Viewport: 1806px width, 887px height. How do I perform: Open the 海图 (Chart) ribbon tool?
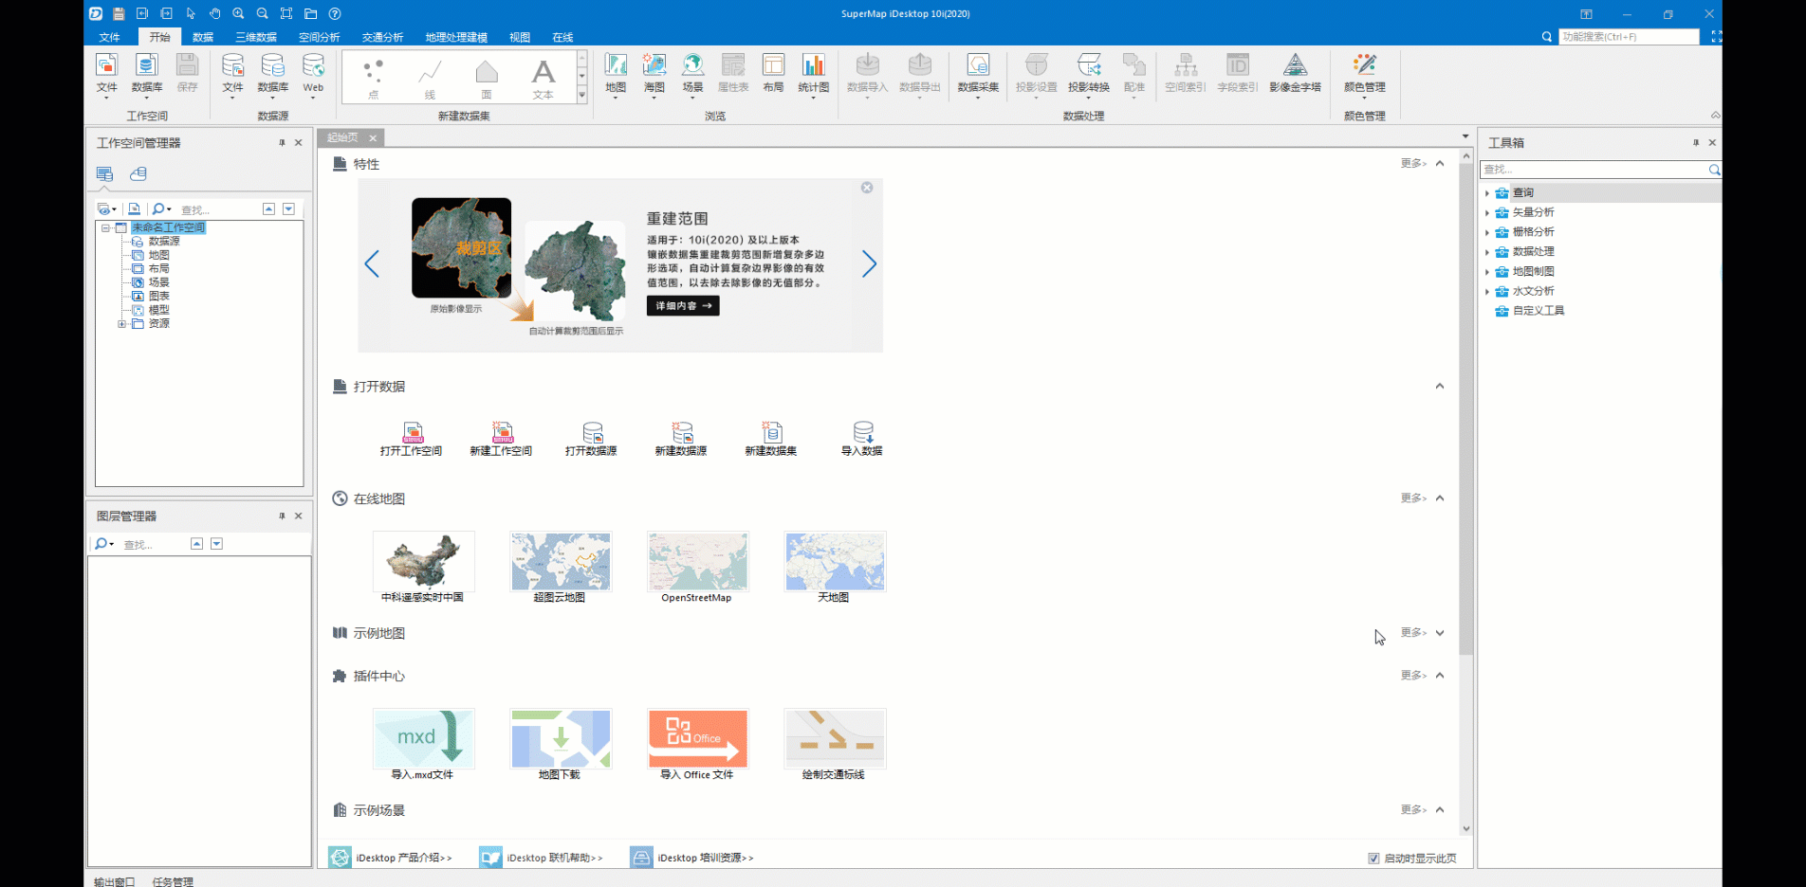[x=654, y=74]
